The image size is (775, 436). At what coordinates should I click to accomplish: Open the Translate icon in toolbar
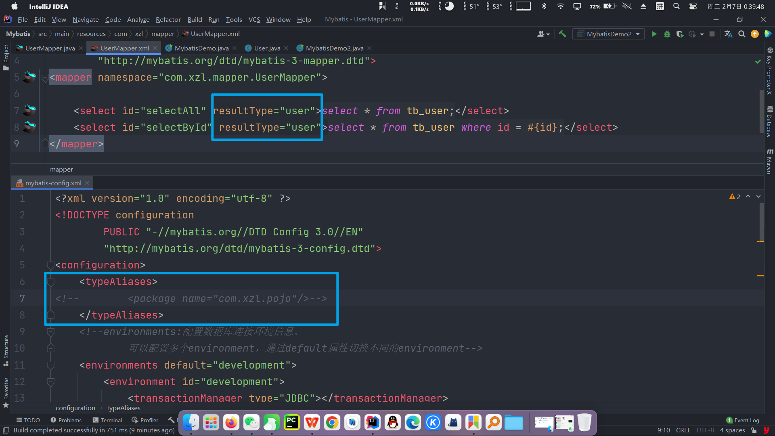pos(728,34)
